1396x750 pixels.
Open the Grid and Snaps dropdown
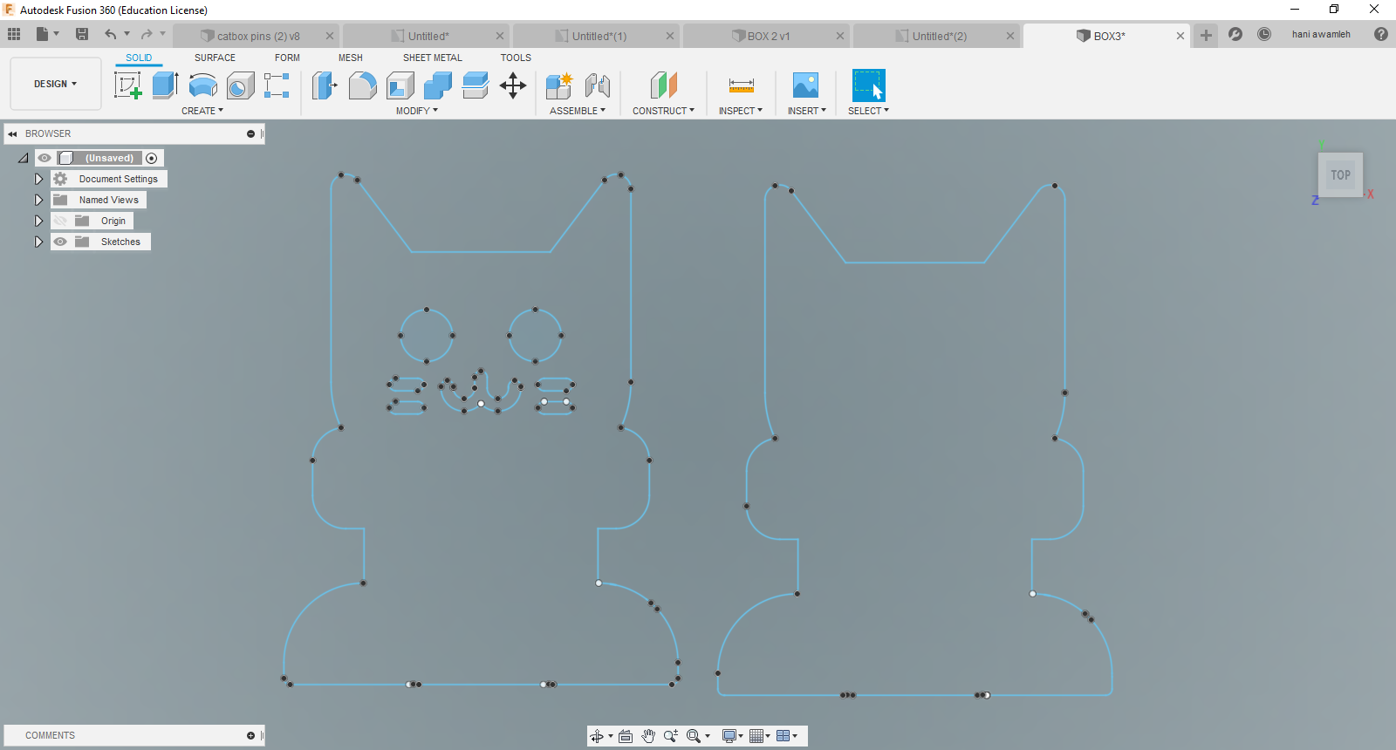tap(760, 736)
